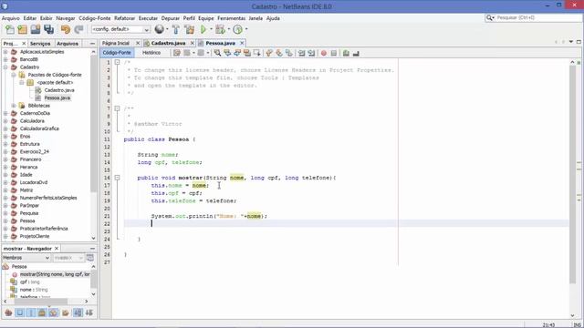This screenshot has width=584, height=328.
Task: Open the Membros dropdown in Navigator
Action: pos(26,258)
